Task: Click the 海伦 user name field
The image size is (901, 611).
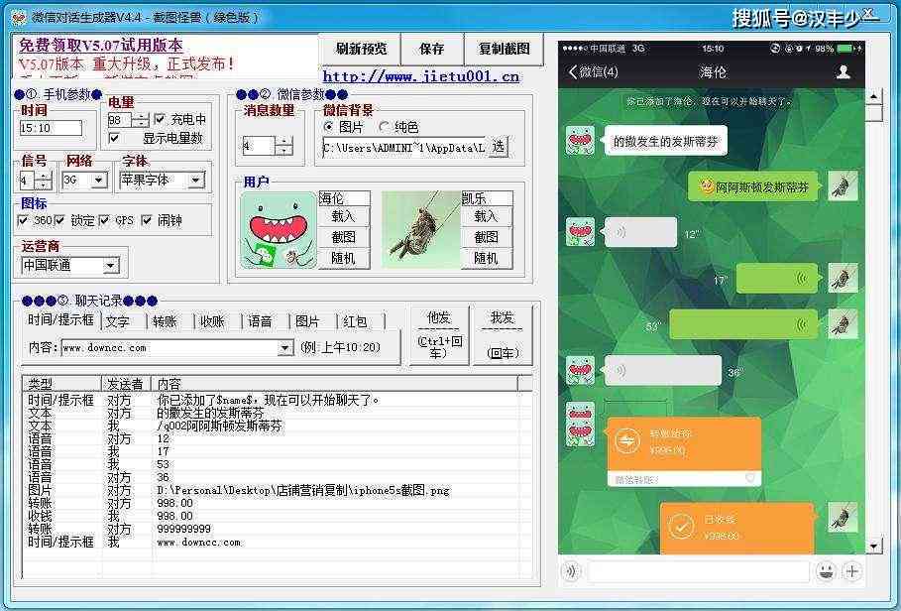Action: tap(344, 198)
